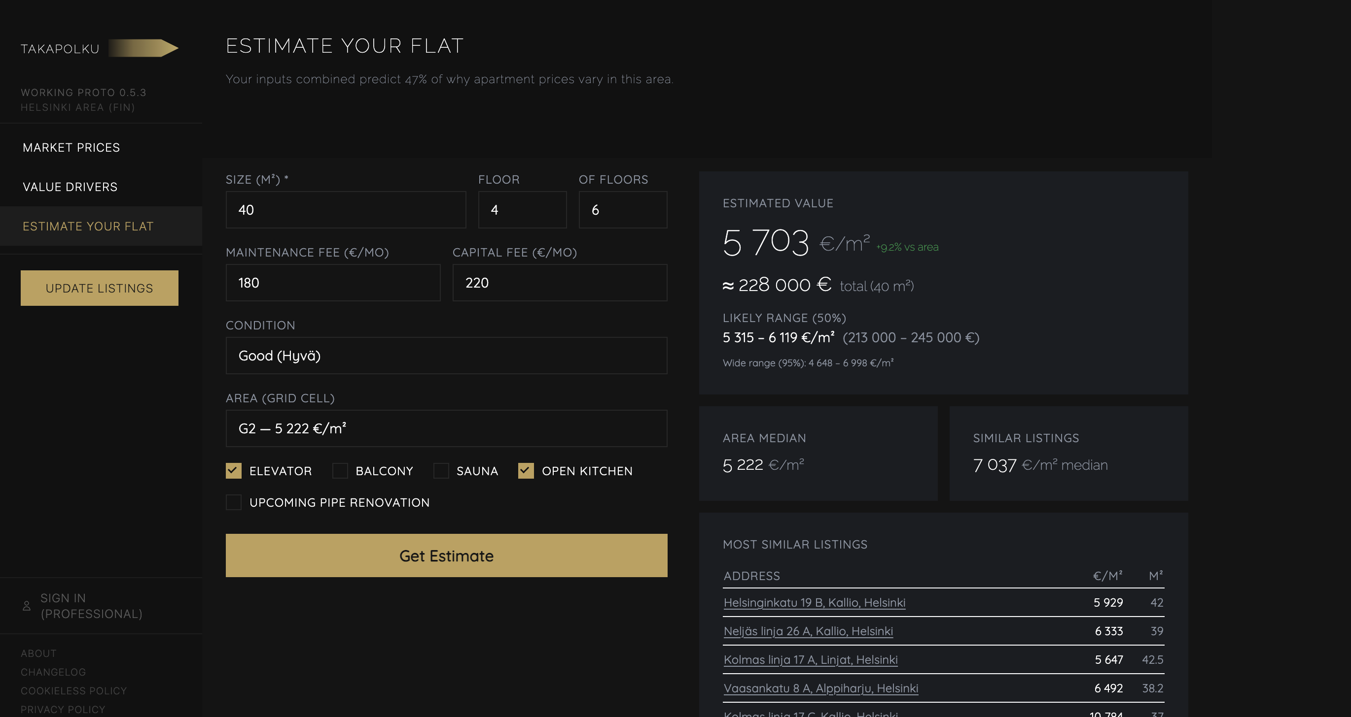Open the Condition dropdown showing Good (Hyvä)
Viewport: 1351px width, 717px height.
446,356
